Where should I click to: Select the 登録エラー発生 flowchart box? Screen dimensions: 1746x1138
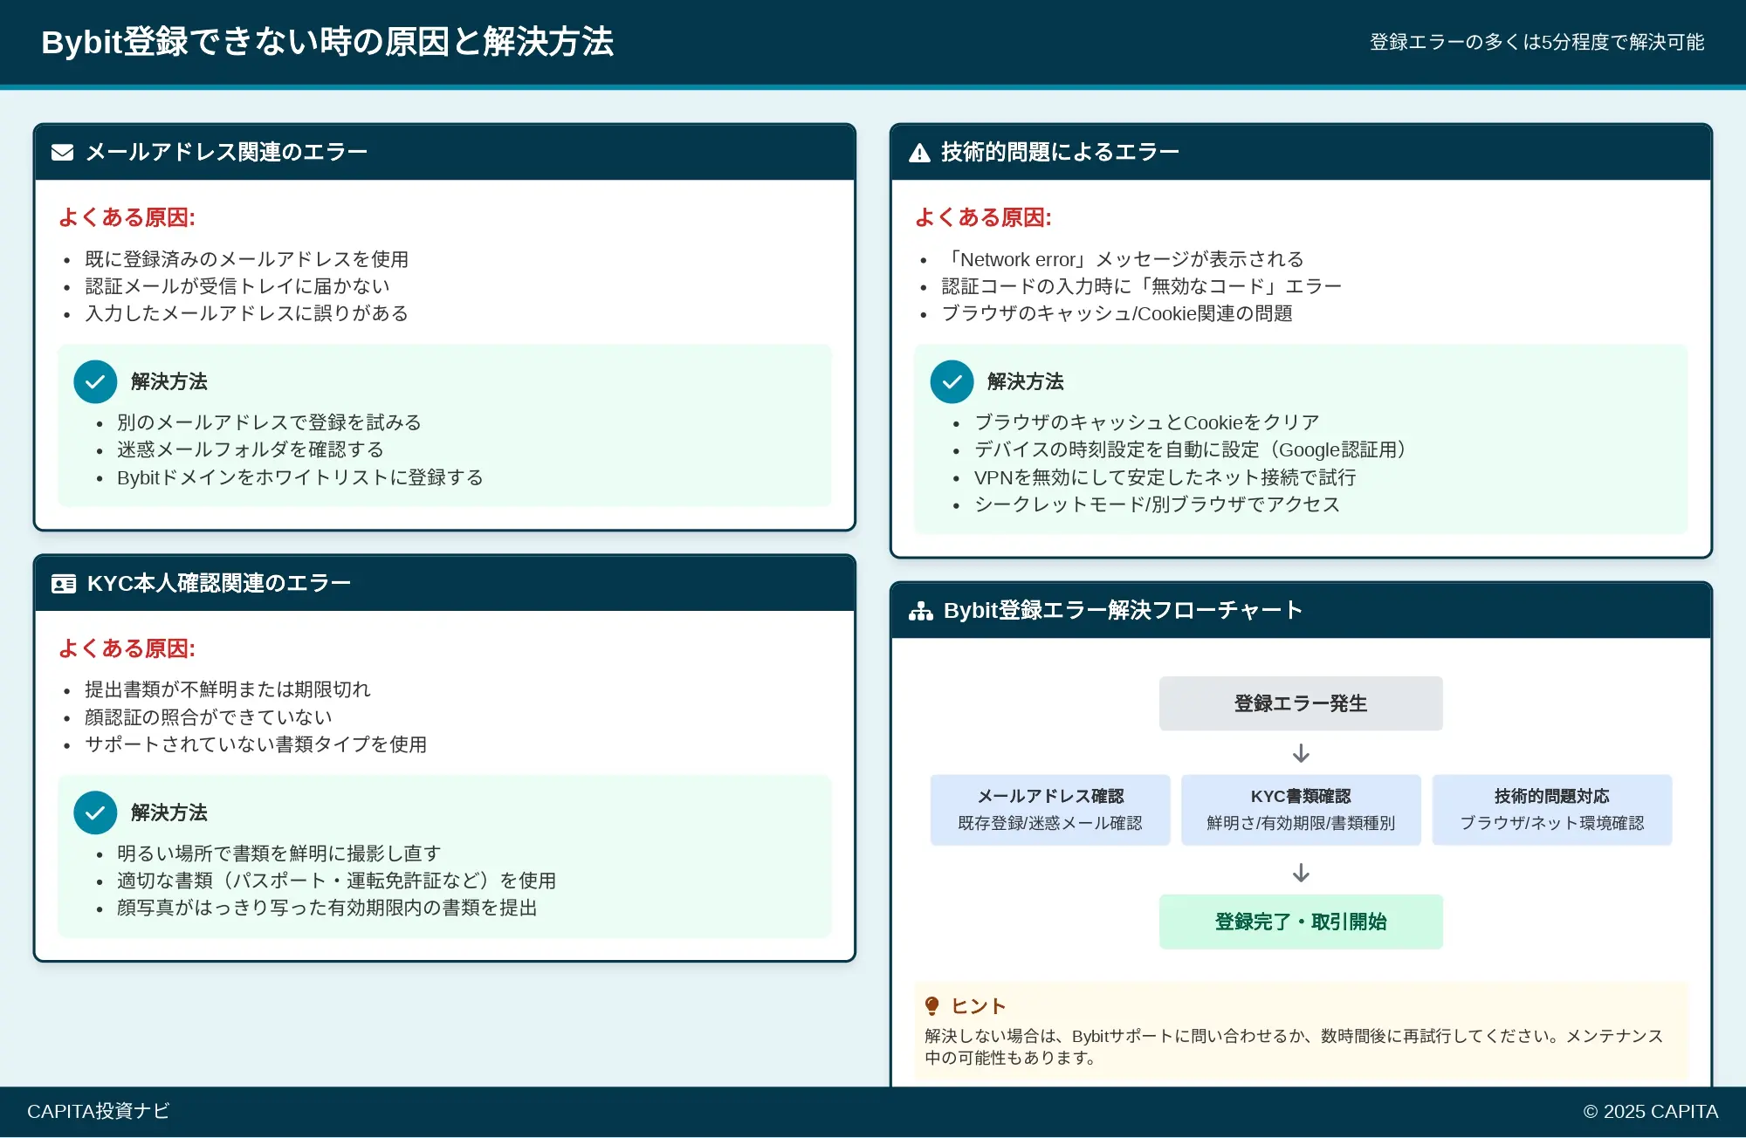[1301, 703]
